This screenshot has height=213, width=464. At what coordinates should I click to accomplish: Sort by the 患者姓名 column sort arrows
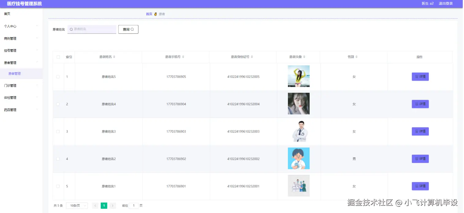[114, 57]
